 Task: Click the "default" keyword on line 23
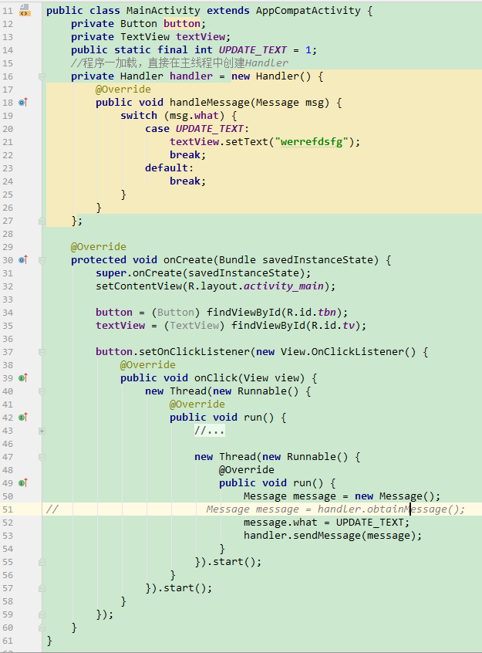167,167
